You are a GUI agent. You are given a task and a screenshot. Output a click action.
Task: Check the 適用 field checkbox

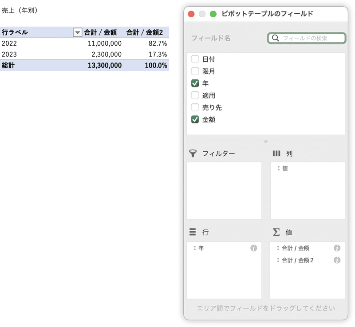pyautogui.click(x=195, y=95)
